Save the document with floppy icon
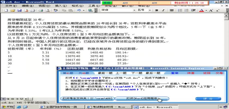The image size is (229, 109). [20, 10]
